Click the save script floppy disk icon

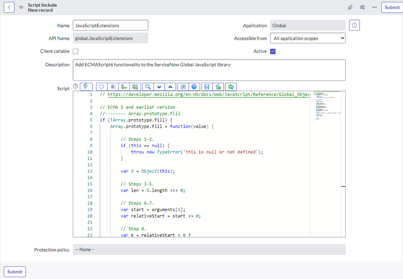point(207,87)
